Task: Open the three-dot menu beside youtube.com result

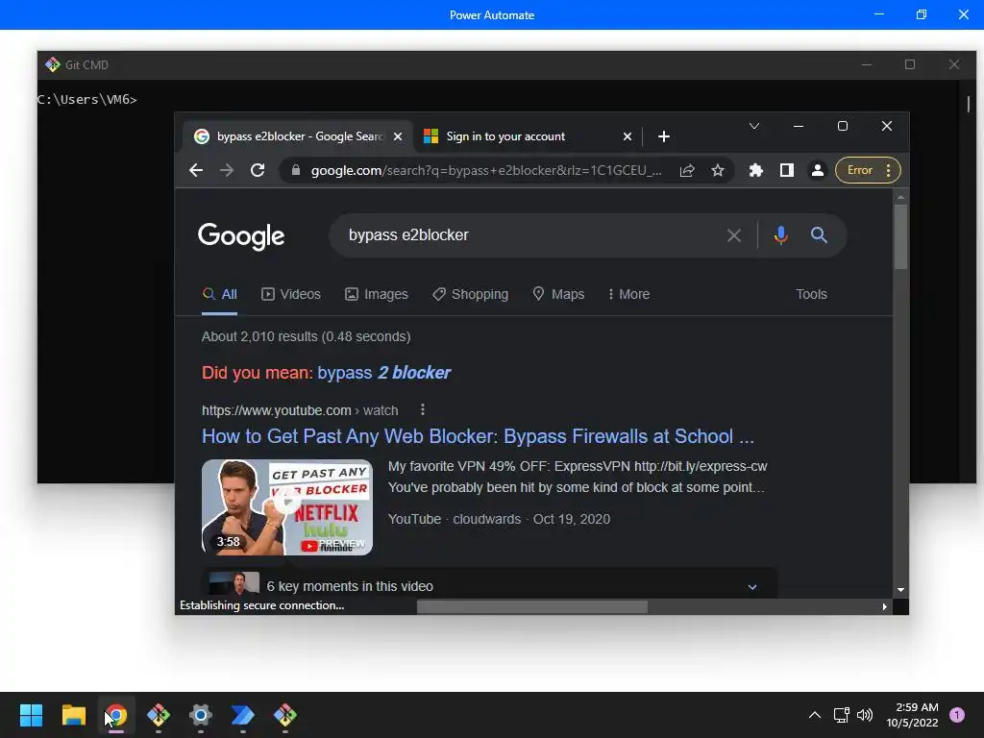Action: (423, 409)
